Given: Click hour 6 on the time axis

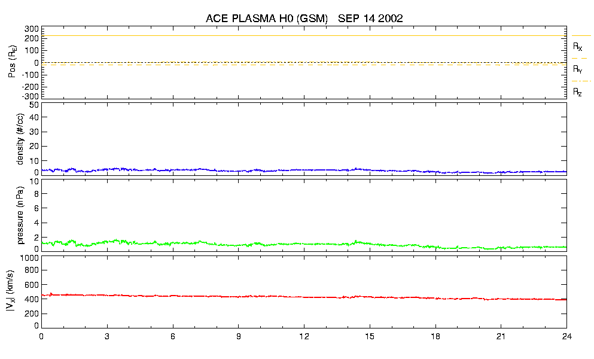Looking at the screenshot, I should 173,337.
